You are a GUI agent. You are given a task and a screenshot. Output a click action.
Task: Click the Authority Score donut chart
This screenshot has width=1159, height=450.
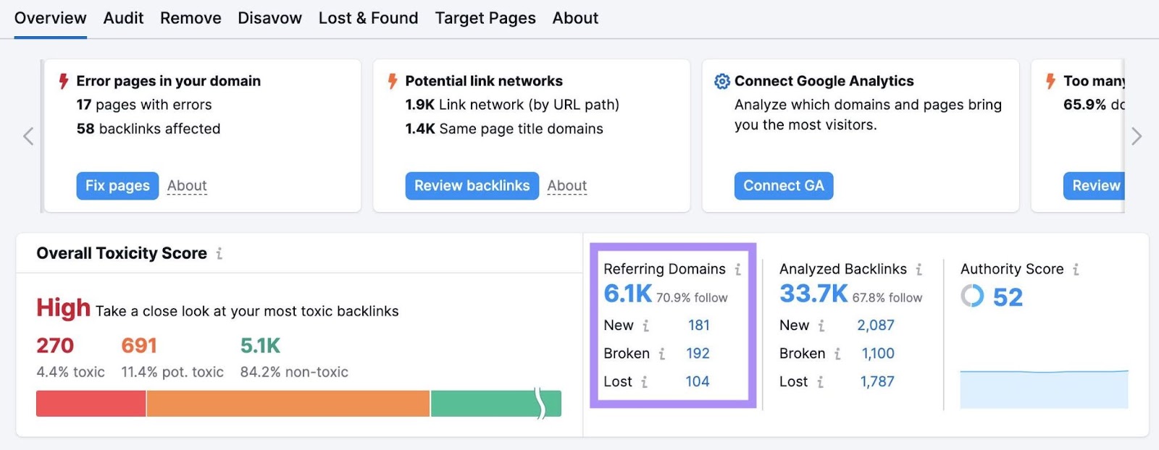[x=971, y=297]
